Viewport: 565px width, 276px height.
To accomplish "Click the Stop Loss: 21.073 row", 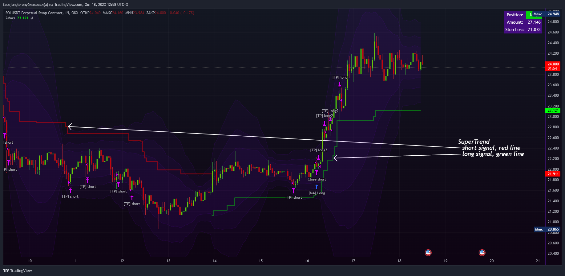I will [523, 29].
